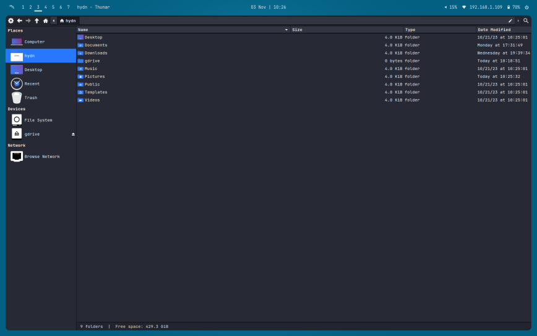
Task: Select the Templates folder icon
Action: (80, 92)
